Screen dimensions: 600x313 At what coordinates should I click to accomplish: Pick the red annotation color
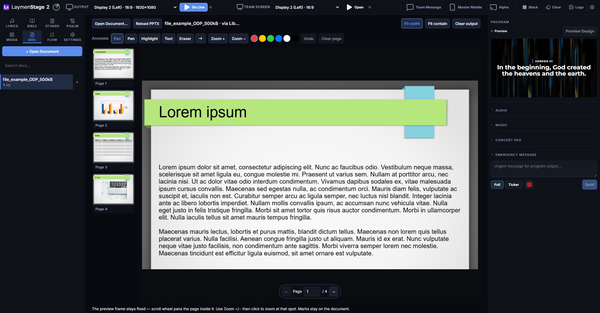tap(254, 38)
